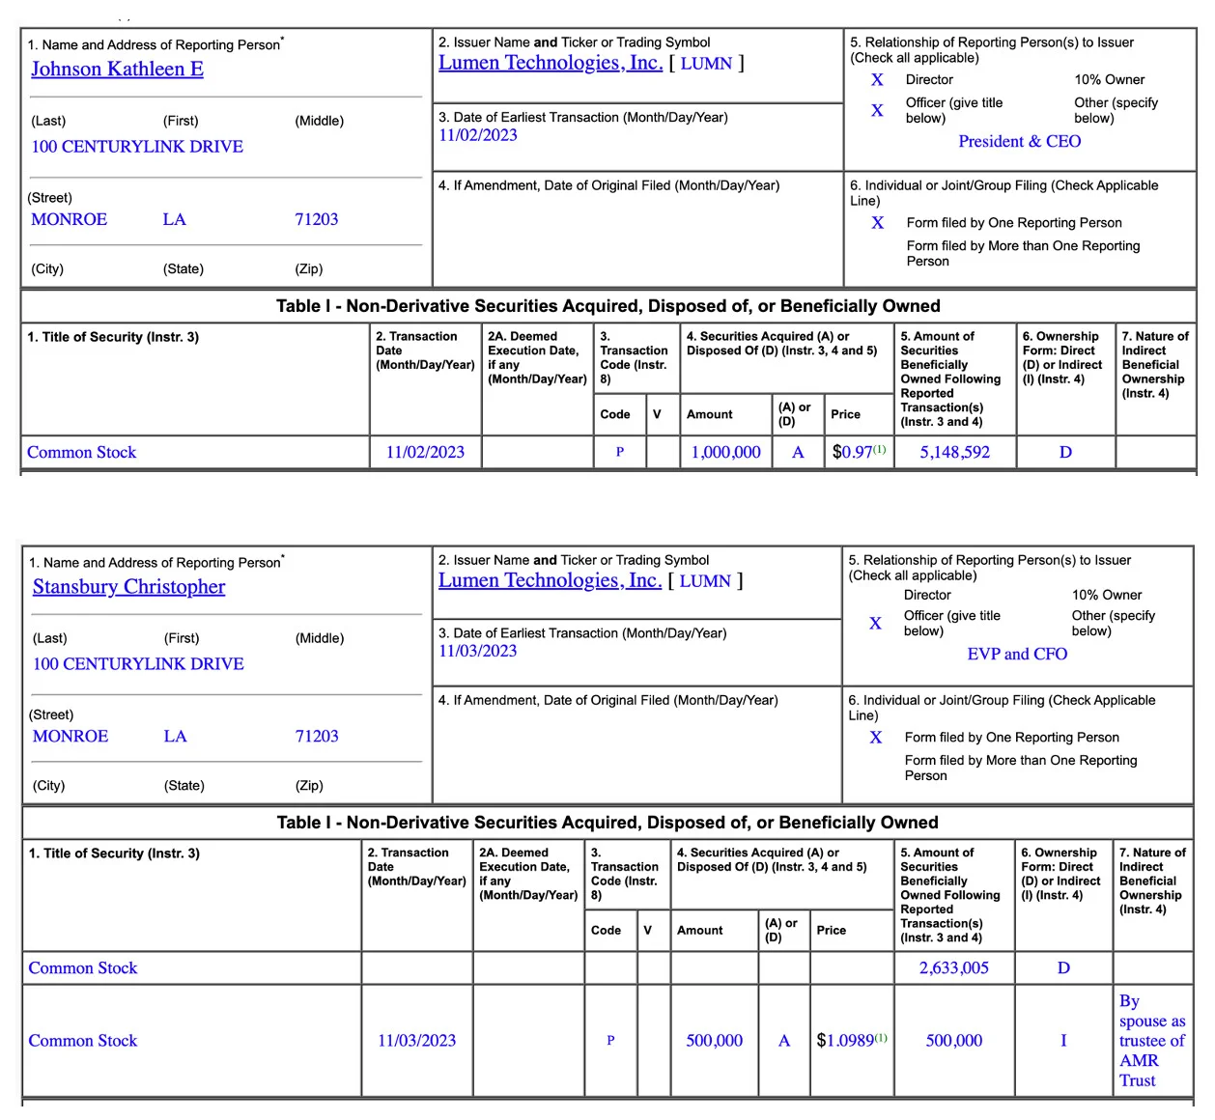Click transaction code P in the Johnson row
The height and width of the screenshot is (1120, 1215).
(x=620, y=452)
